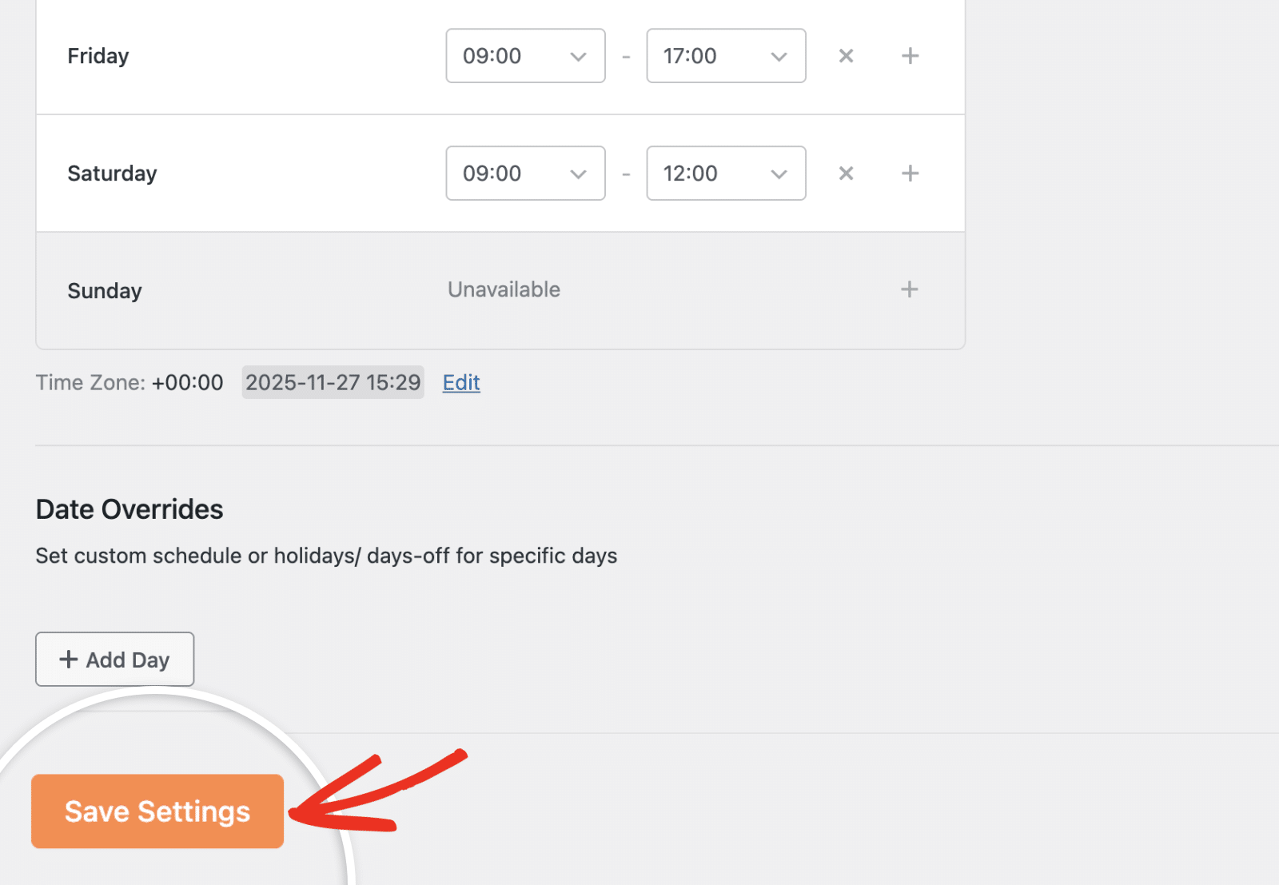Select the Saturday row label
Screen dimensions: 1279x885
pyautogui.click(x=112, y=173)
